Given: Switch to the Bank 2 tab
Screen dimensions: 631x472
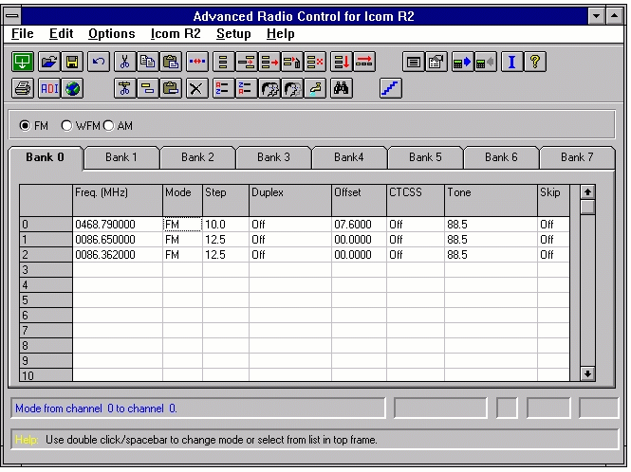Looking at the screenshot, I should (197, 157).
